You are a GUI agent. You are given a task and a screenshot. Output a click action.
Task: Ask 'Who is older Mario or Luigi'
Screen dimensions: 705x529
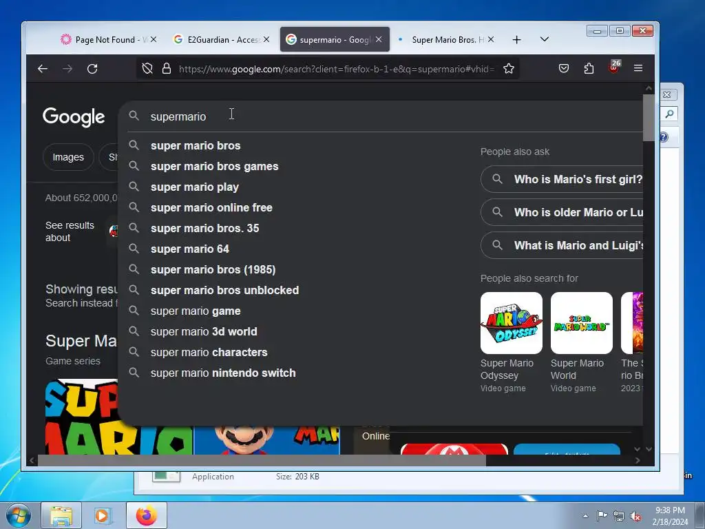tap(562, 212)
